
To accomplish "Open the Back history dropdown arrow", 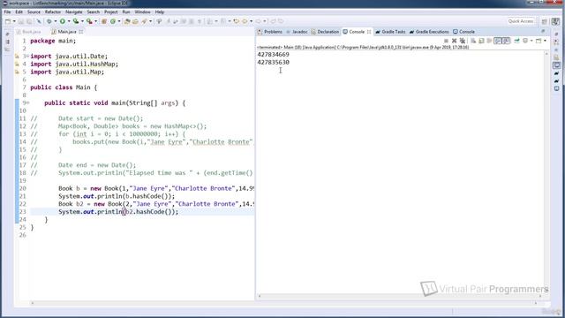I will pyautogui.click(x=251, y=21).
